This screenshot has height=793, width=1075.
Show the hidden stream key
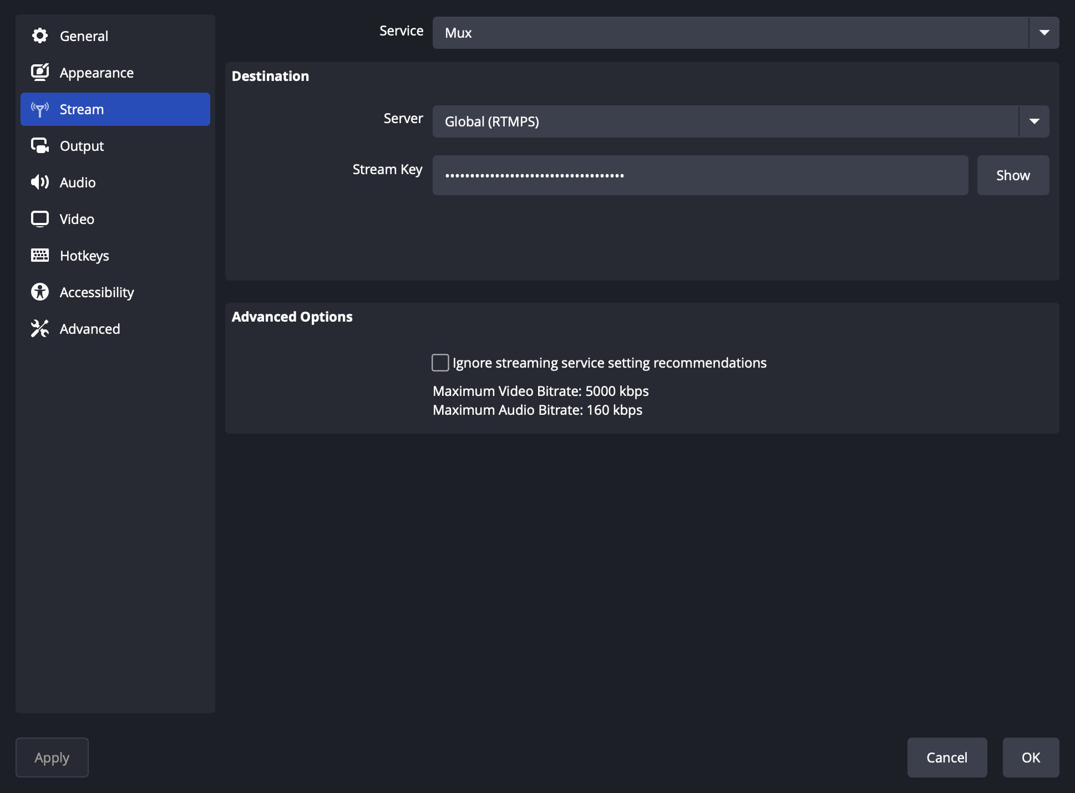pyautogui.click(x=1013, y=175)
